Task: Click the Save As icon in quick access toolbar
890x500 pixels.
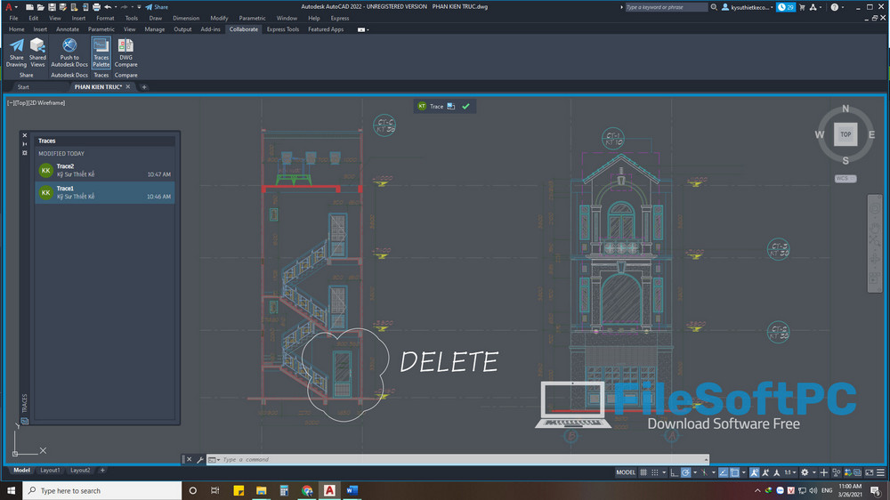Action: point(62,7)
